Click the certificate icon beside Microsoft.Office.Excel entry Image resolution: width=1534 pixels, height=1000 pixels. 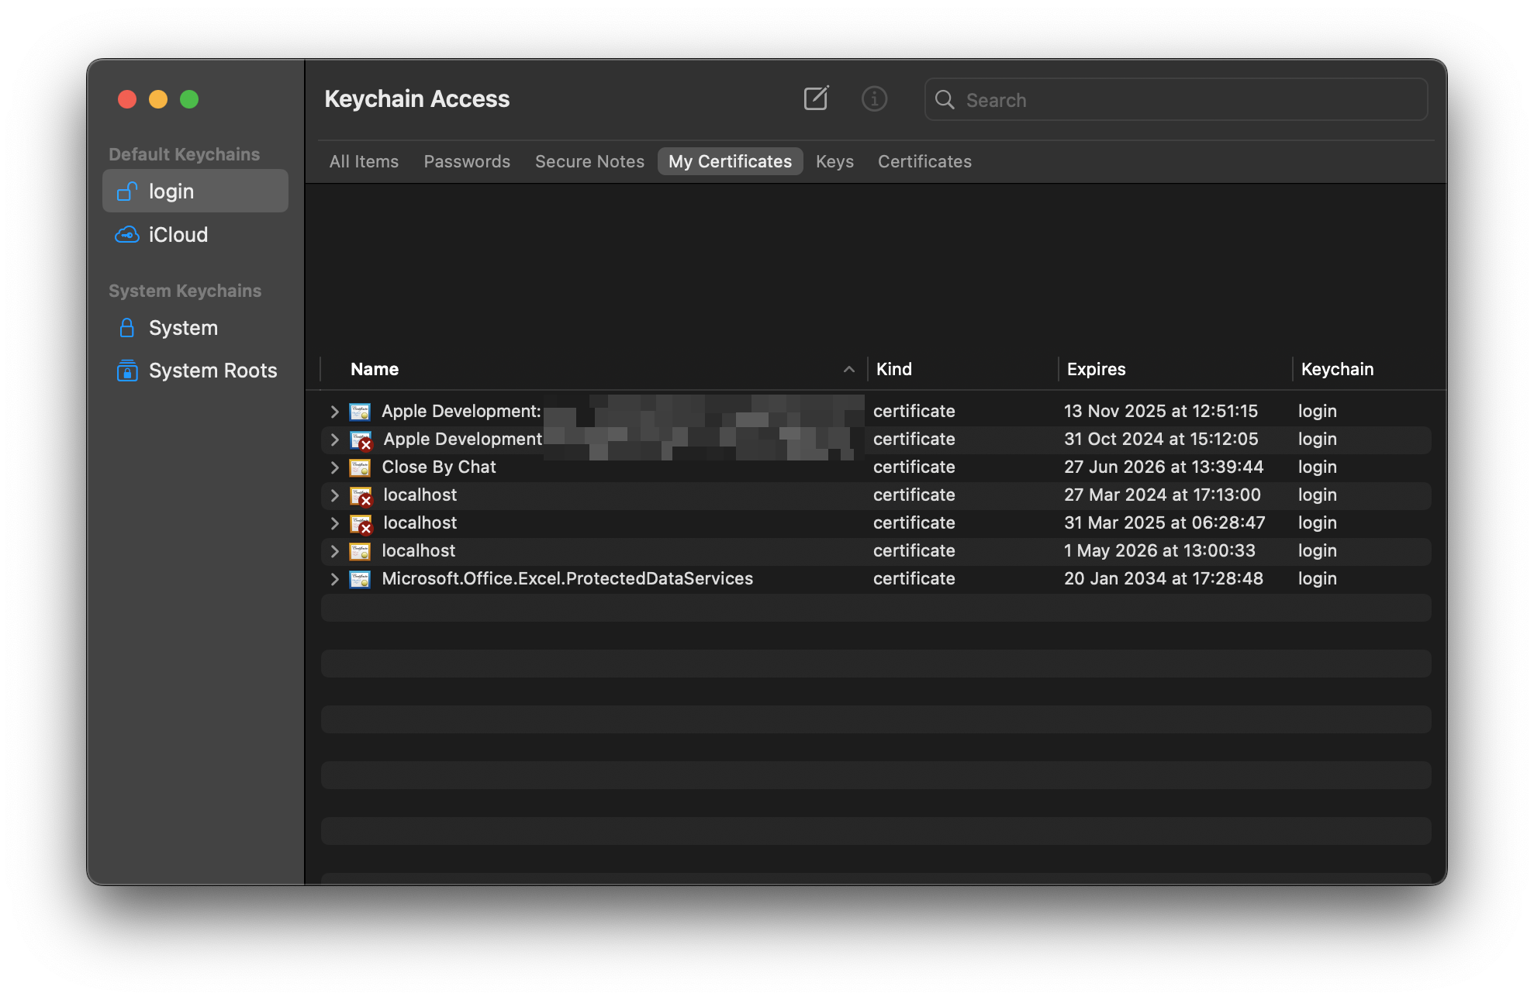click(x=360, y=578)
